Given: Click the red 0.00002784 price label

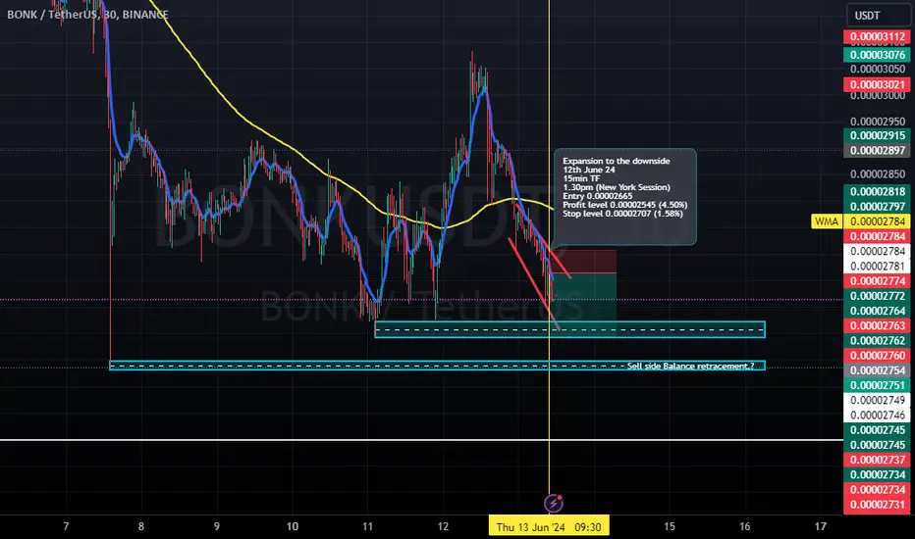Looking at the screenshot, I should (x=877, y=236).
